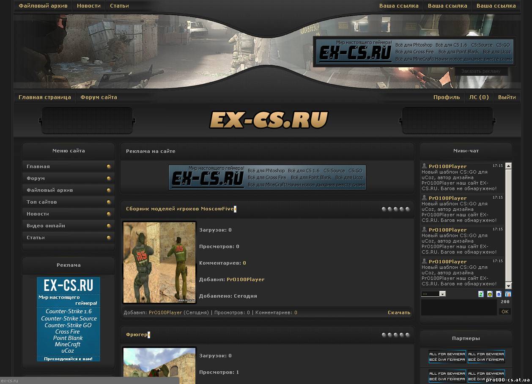532x384 pixels.
Task: Click the 'Добавлено: Сегодня' text
Action: click(x=228, y=296)
